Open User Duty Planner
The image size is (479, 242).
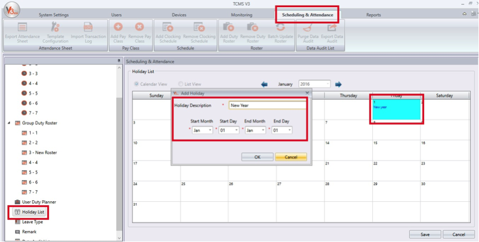(x=35, y=202)
